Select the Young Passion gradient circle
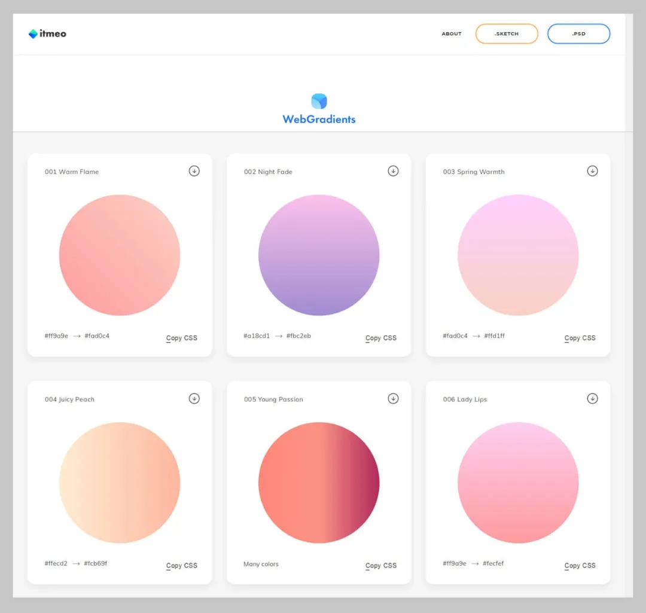646x613 pixels. click(319, 483)
